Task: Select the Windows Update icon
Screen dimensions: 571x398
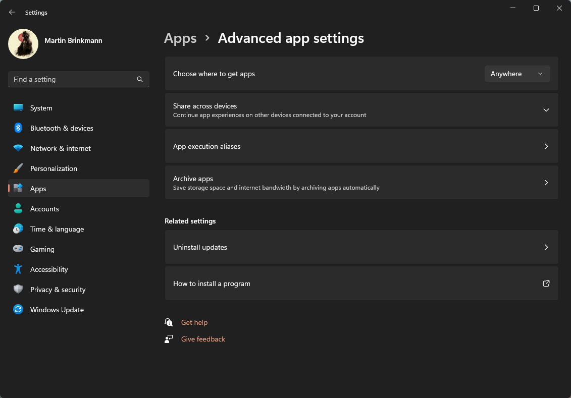Action: pyautogui.click(x=18, y=309)
